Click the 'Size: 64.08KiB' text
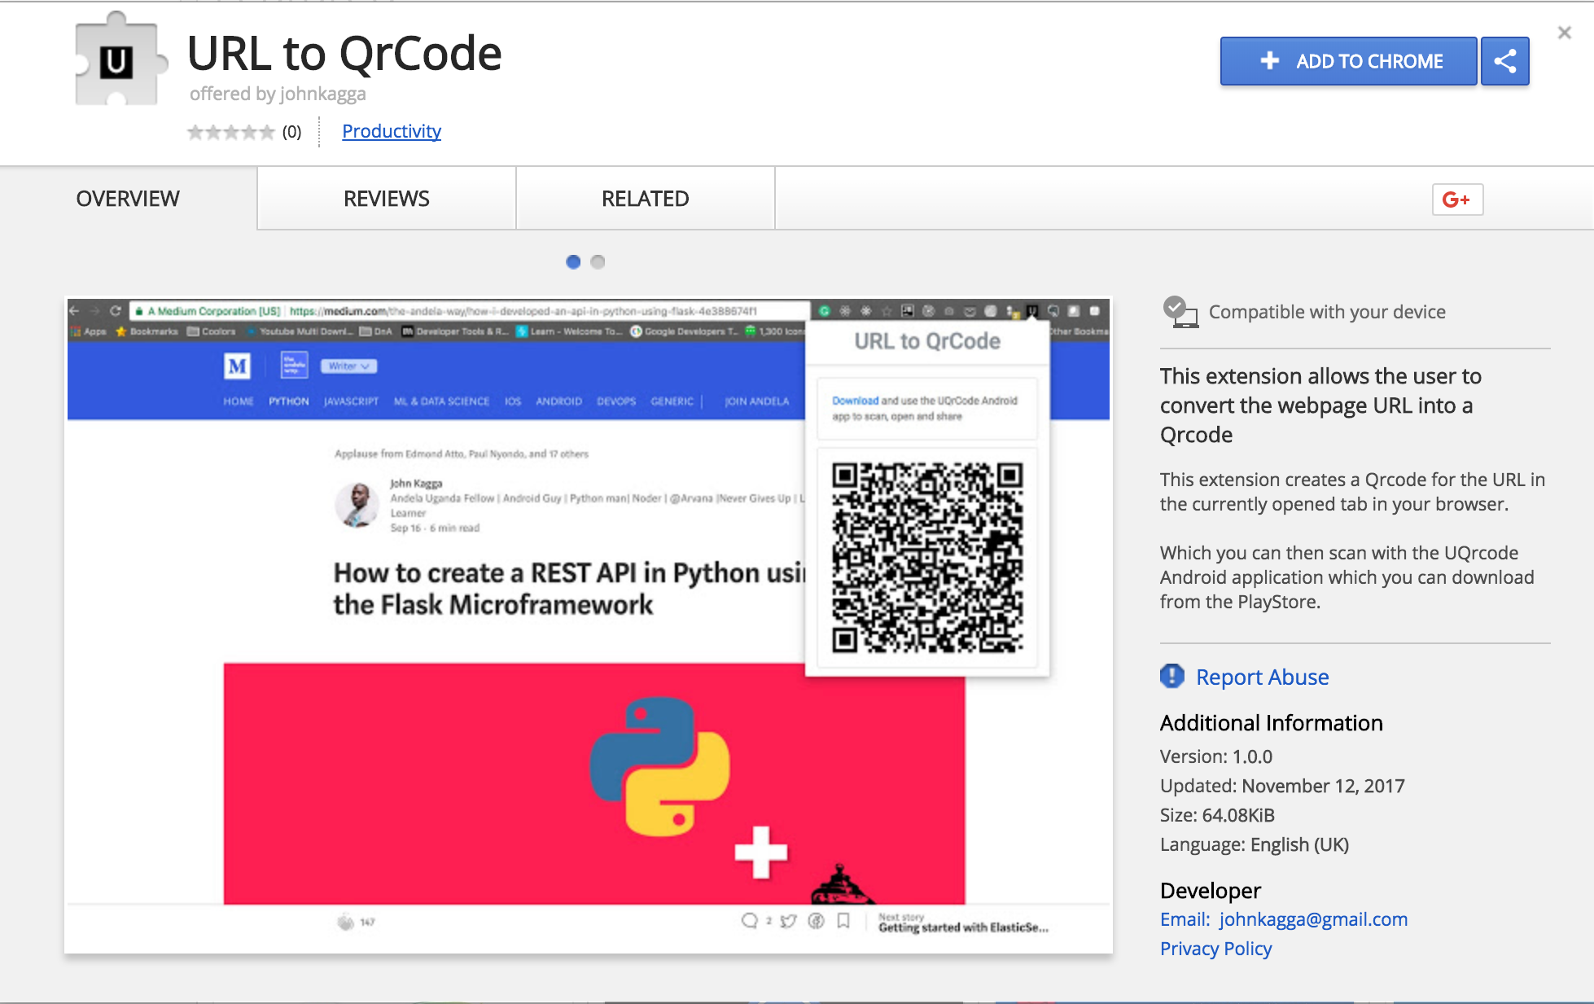This screenshot has width=1594, height=1004. point(1217,815)
